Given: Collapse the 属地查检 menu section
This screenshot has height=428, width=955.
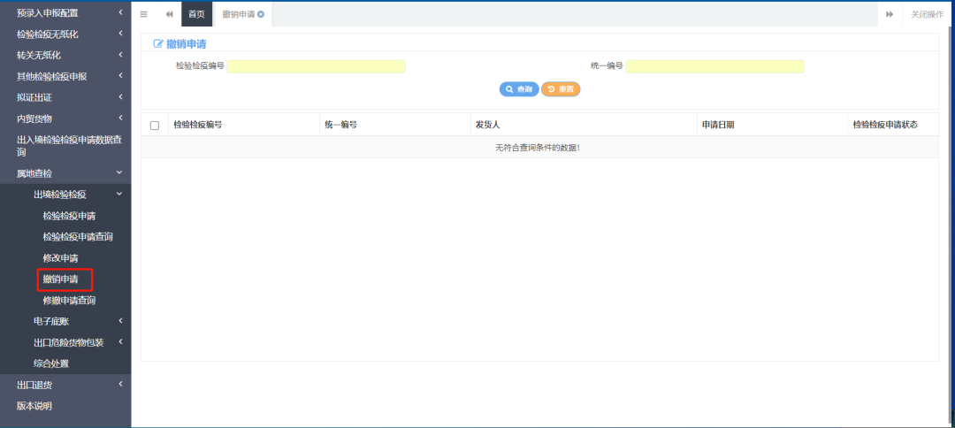Looking at the screenshot, I should (x=65, y=173).
